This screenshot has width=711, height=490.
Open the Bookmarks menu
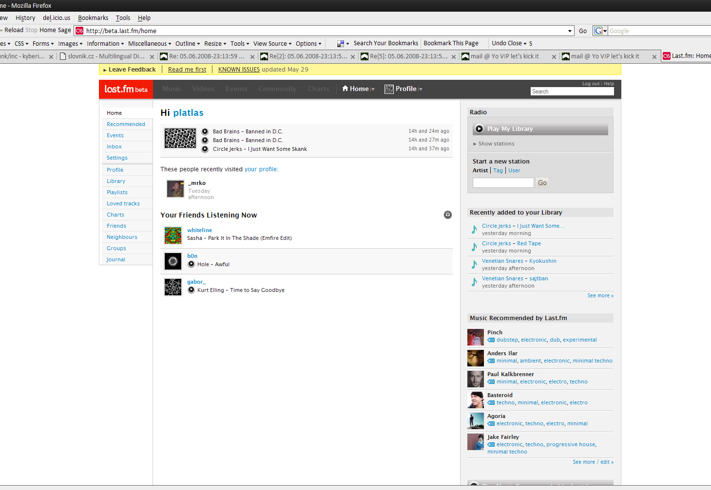point(93,18)
